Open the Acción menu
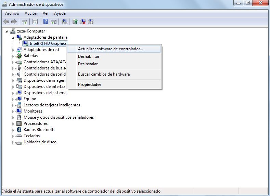This screenshot has height=196, width=270. click(31, 13)
